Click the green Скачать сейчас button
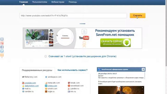 [115, 43]
